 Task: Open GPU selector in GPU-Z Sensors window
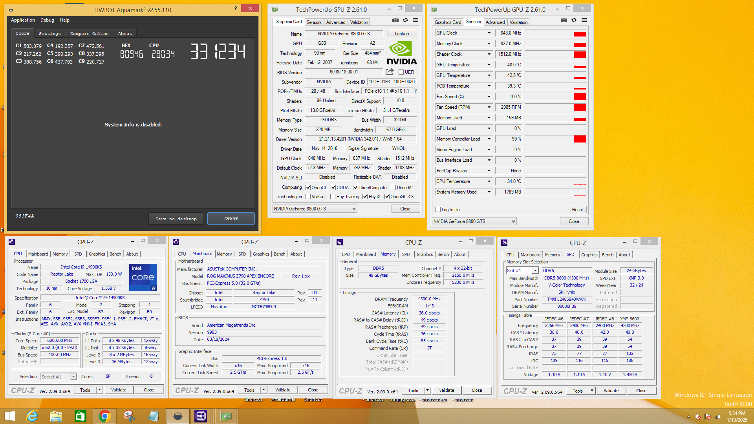474,221
